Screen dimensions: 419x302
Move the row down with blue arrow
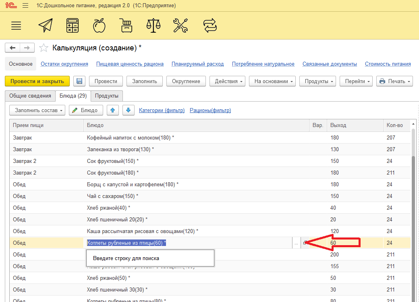coord(128,110)
